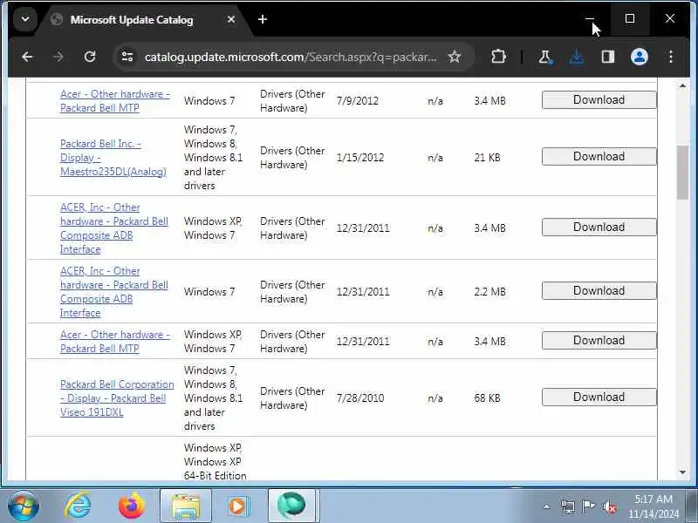
Task: Select the active green browser taskbar icon
Action: pyautogui.click(x=291, y=506)
